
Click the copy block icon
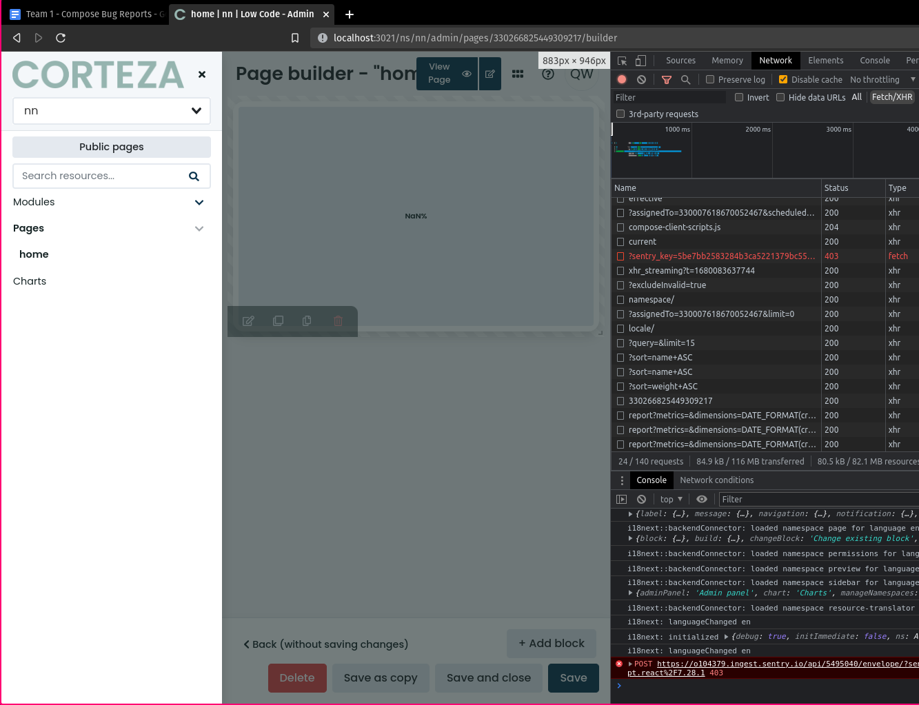(307, 320)
